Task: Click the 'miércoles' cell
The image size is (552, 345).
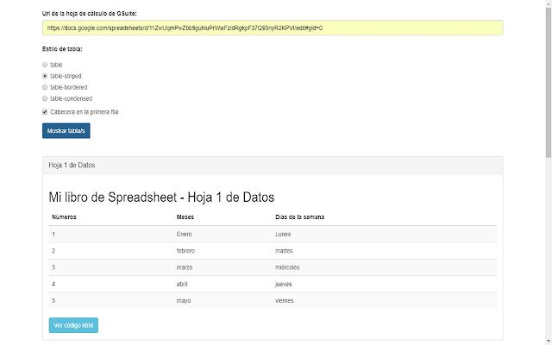Action: click(287, 267)
